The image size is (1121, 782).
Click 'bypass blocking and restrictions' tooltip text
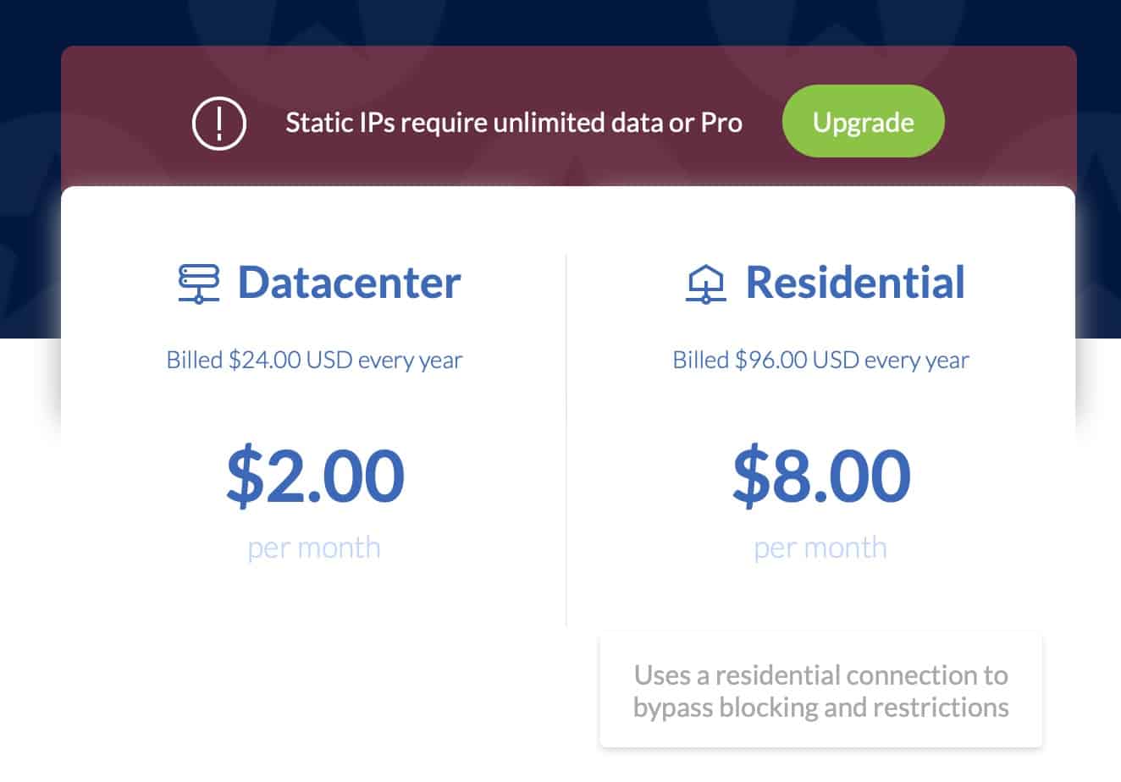(820, 707)
